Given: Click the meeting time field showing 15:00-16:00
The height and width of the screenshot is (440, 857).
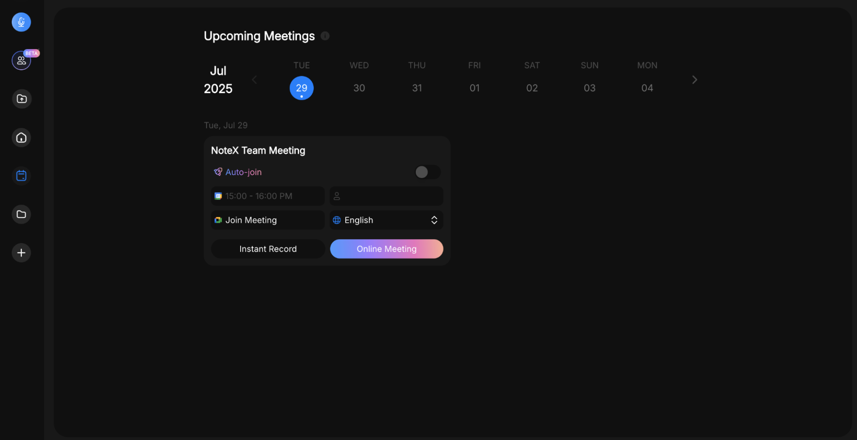Looking at the screenshot, I should tap(267, 196).
